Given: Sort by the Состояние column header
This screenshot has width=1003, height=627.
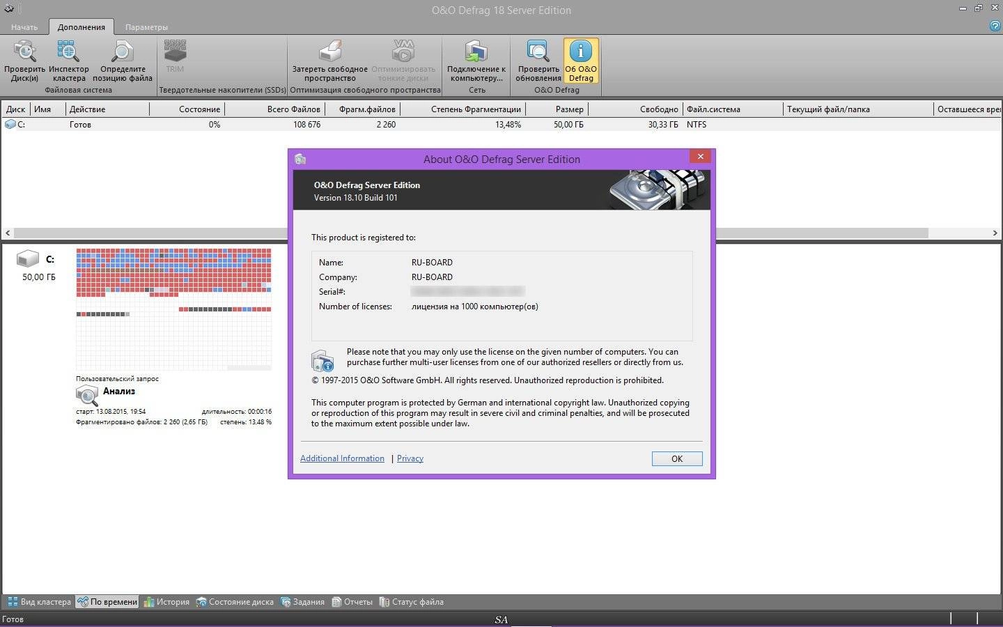Looking at the screenshot, I should (187, 109).
